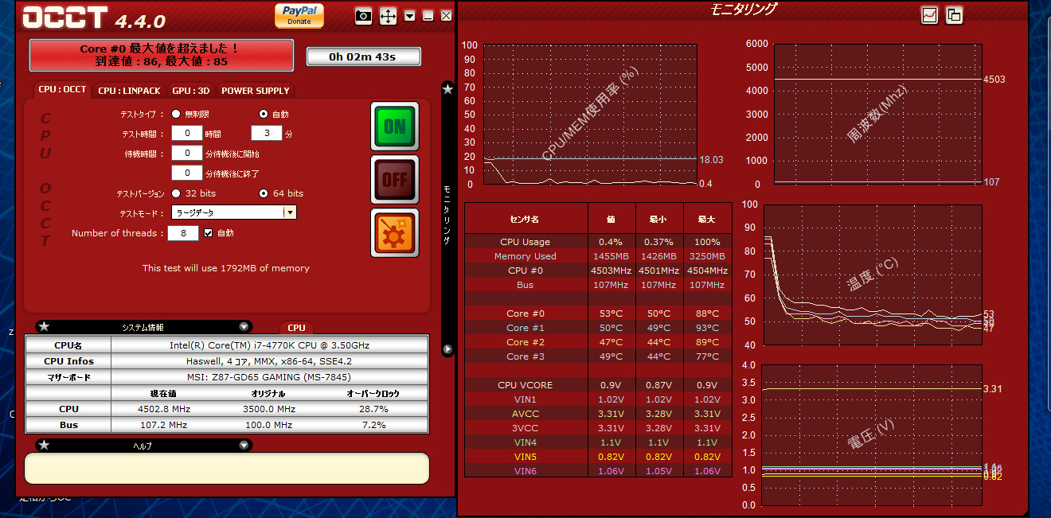The width and height of the screenshot is (1051, 518).
Task: Click the AVCC voltage row
Action: pyautogui.click(x=598, y=414)
